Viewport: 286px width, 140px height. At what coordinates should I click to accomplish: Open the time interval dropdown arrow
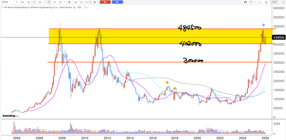(x=44, y=2)
